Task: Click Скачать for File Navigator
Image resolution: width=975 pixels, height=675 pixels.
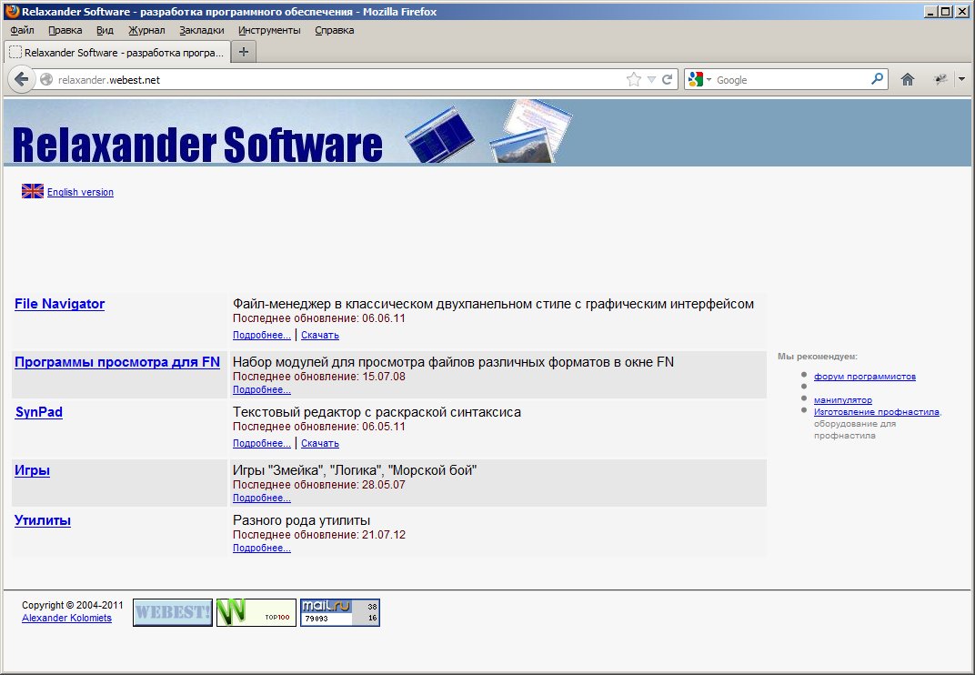Action: [319, 335]
